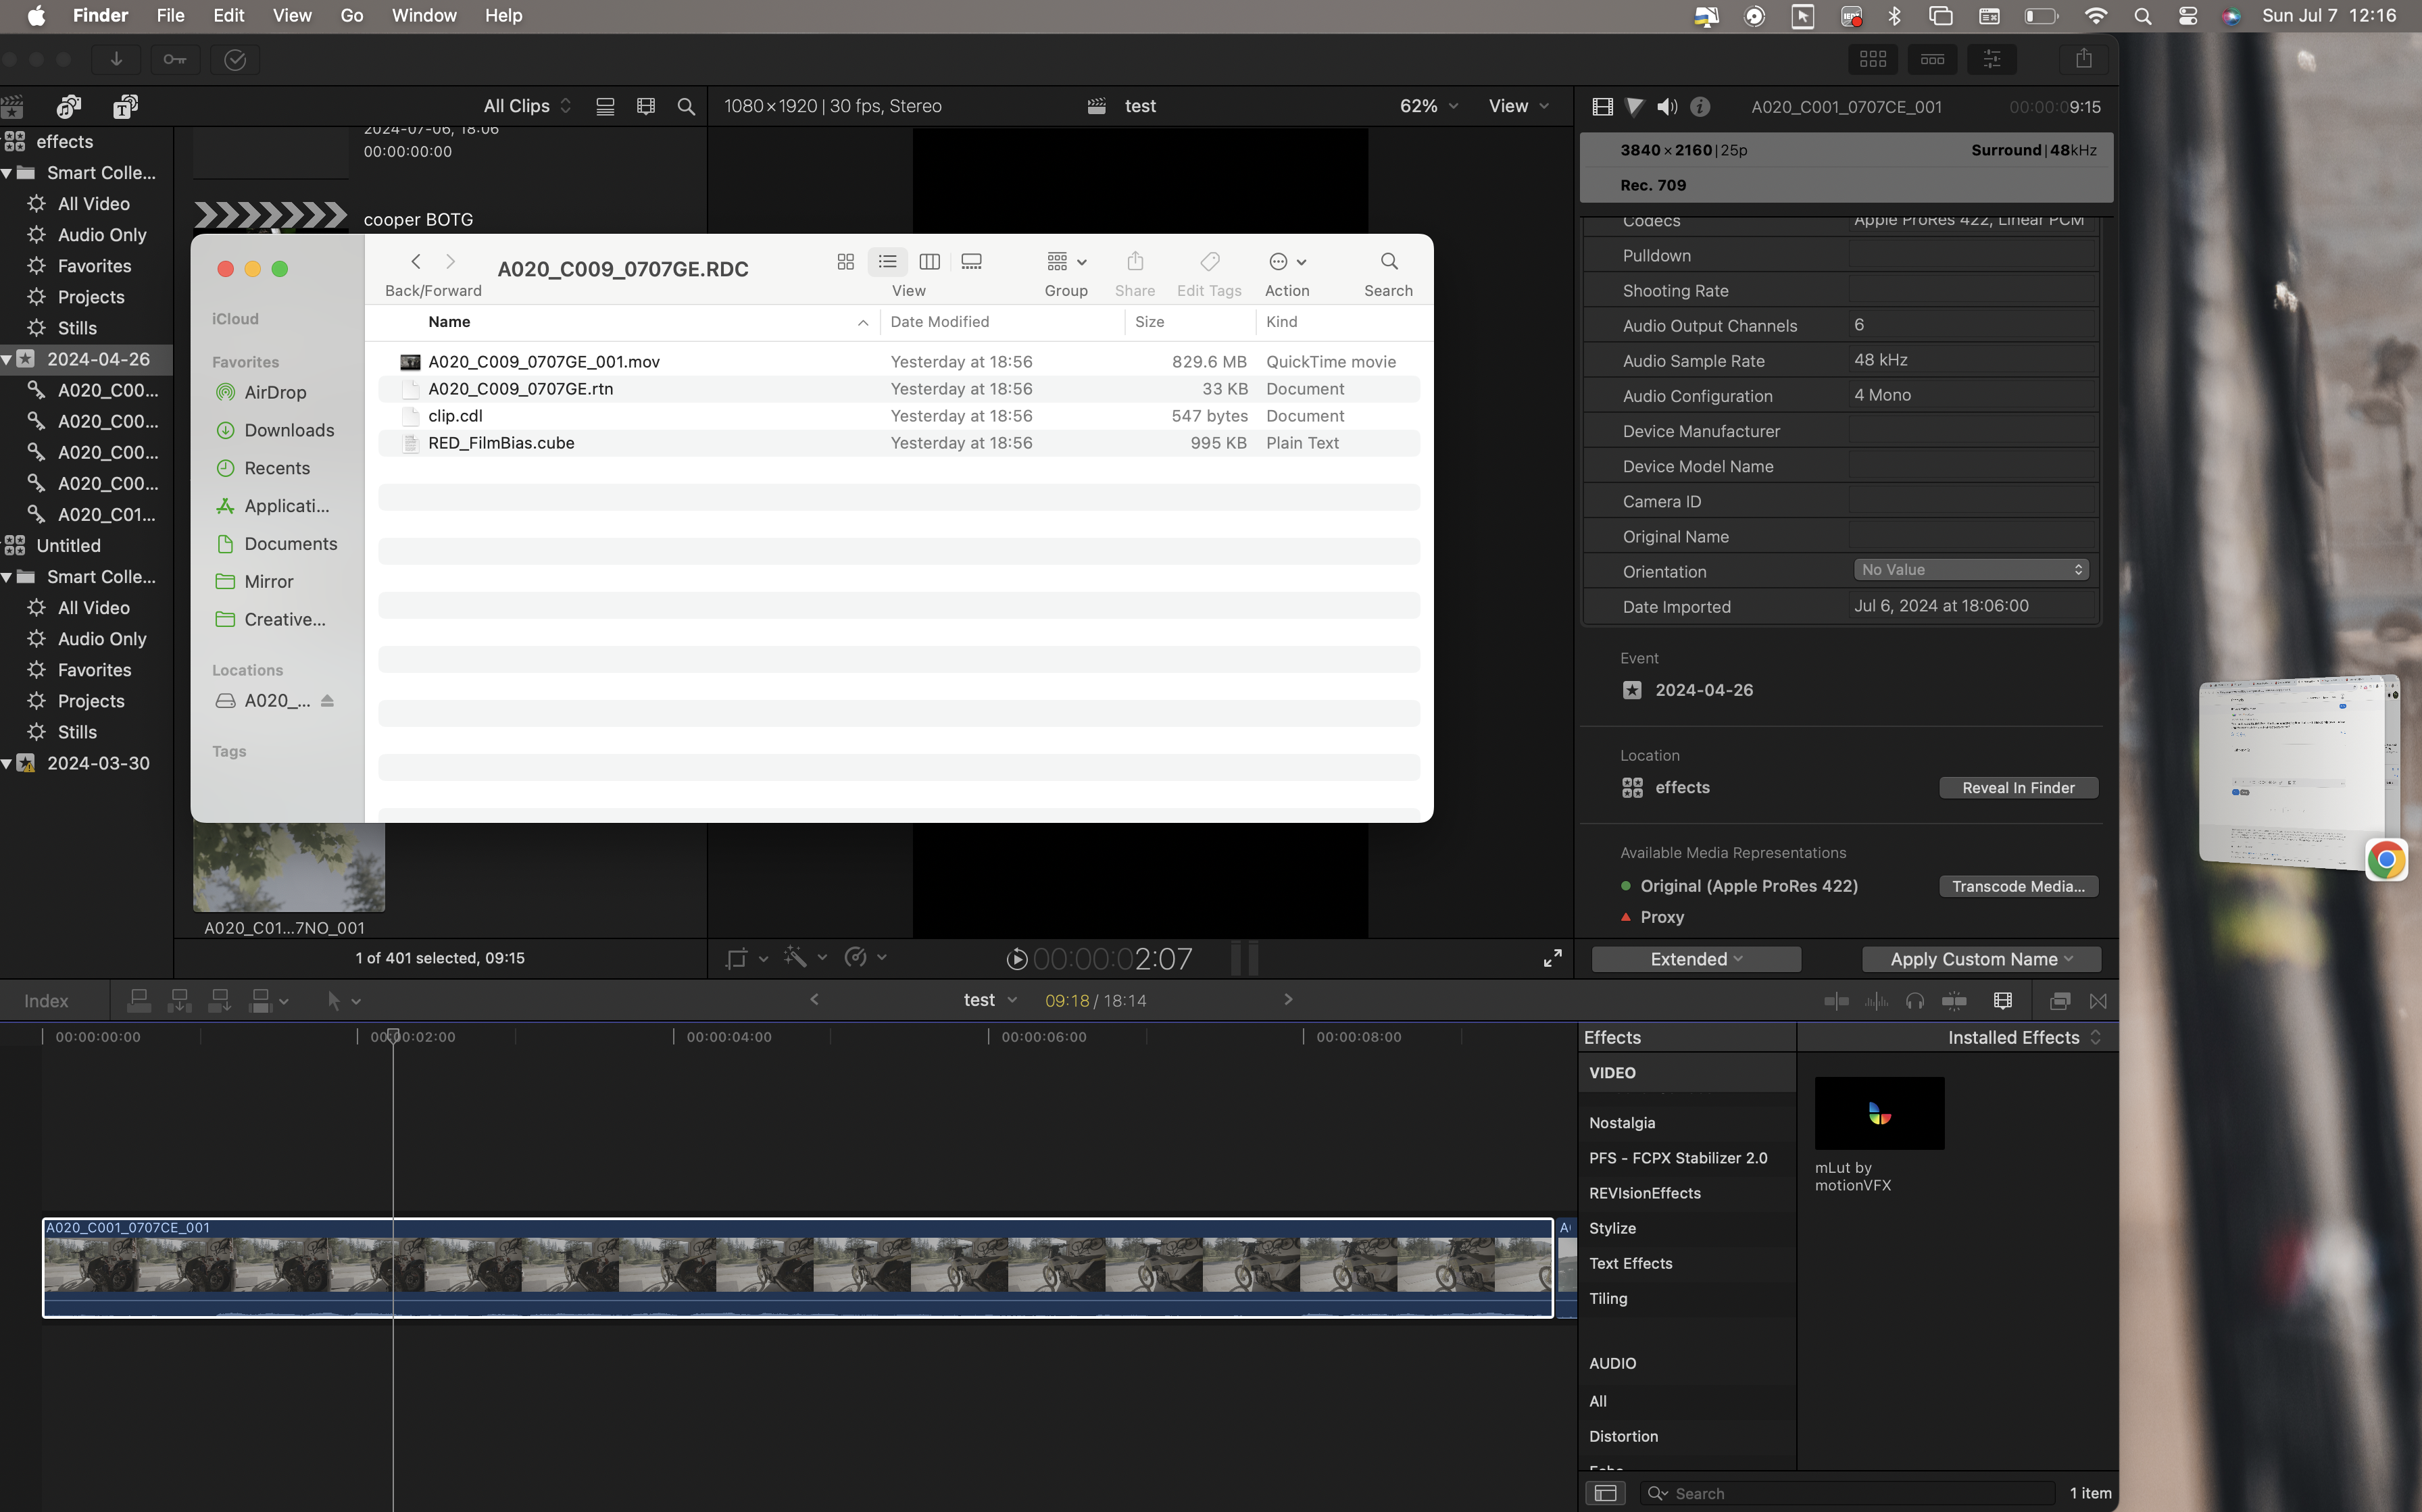Screen dimensions: 2422x1512
Task: Open the viewer 62% zoom dropdown
Action: 1428,106
